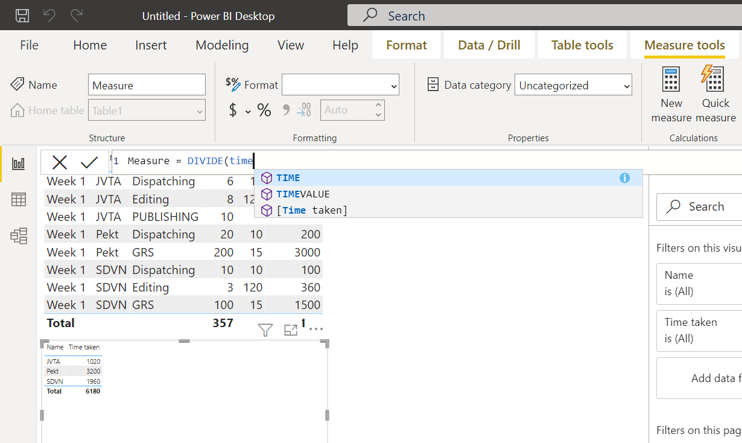The width and height of the screenshot is (742, 443).
Task: Choose [Time taken] from autocomplete suggestions
Action: pos(448,210)
